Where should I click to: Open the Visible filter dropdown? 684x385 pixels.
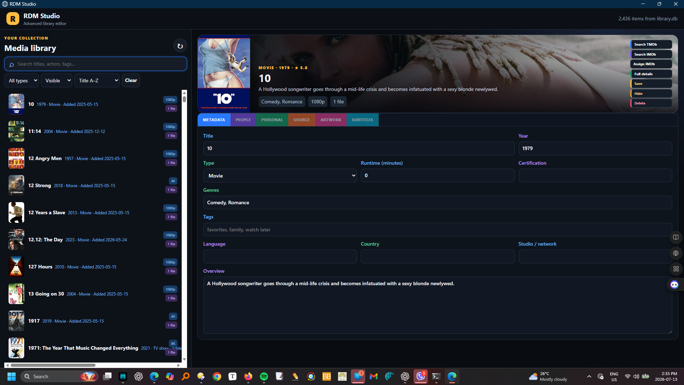pyautogui.click(x=57, y=81)
